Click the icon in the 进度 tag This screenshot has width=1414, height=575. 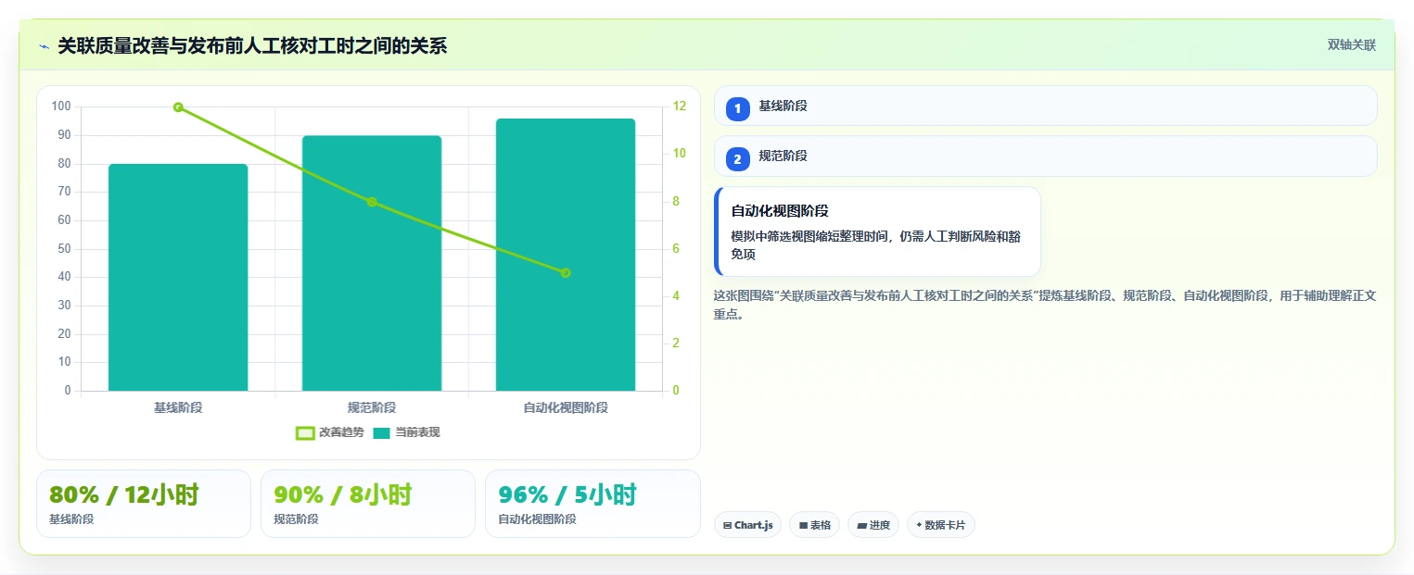(x=861, y=525)
